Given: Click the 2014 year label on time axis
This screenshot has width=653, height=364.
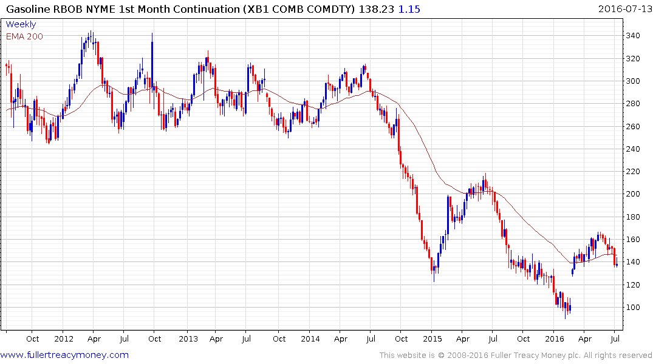Looking at the screenshot, I should [310, 339].
